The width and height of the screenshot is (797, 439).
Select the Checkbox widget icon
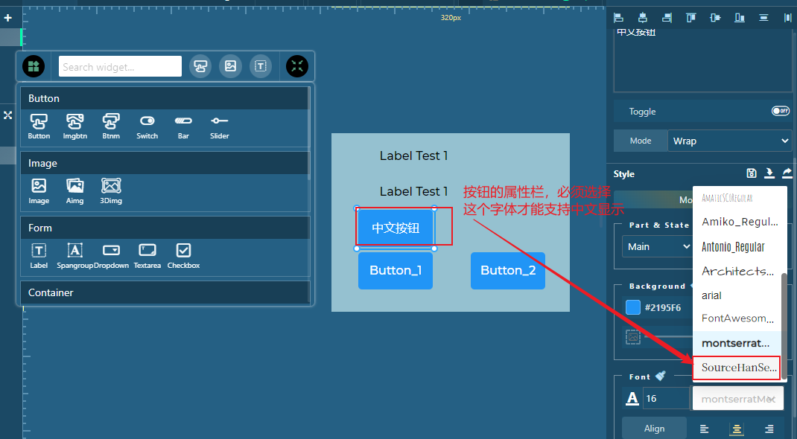point(183,255)
